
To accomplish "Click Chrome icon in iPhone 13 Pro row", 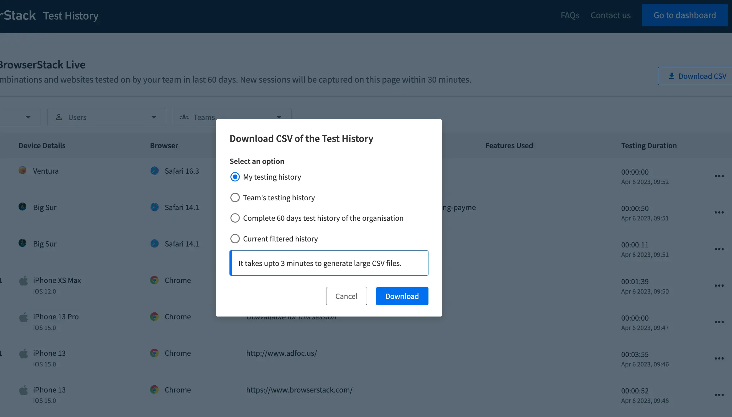I will tap(154, 317).
